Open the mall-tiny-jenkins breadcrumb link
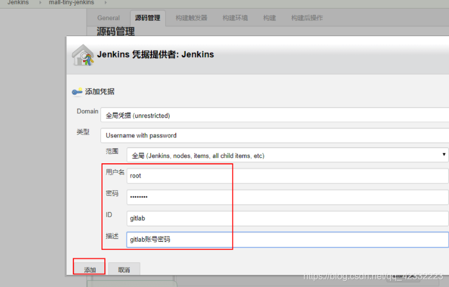Viewport: 449px width, 287px height. pyautogui.click(x=71, y=2)
